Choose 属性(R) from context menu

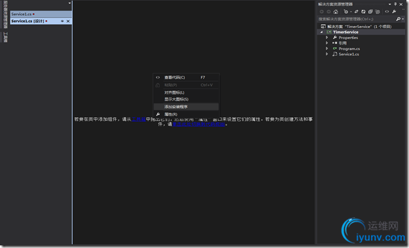(186, 115)
